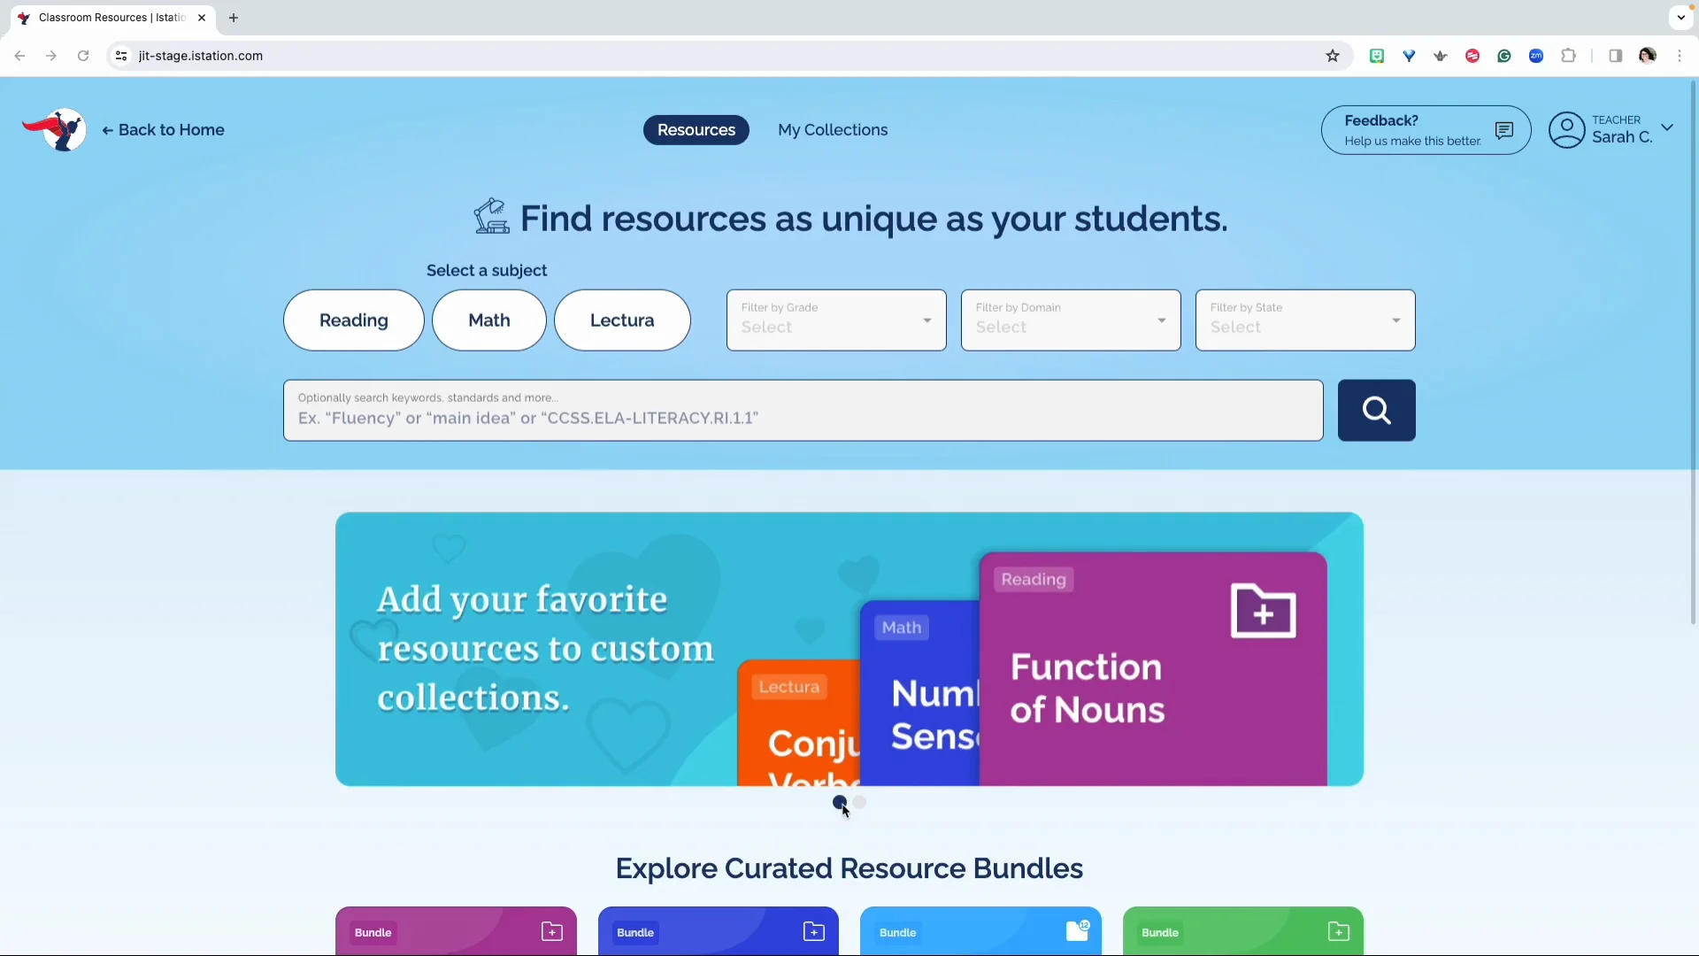This screenshot has height=956, width=1699.
Task: Open the Filter by State dropdown
Action: 1305,320
